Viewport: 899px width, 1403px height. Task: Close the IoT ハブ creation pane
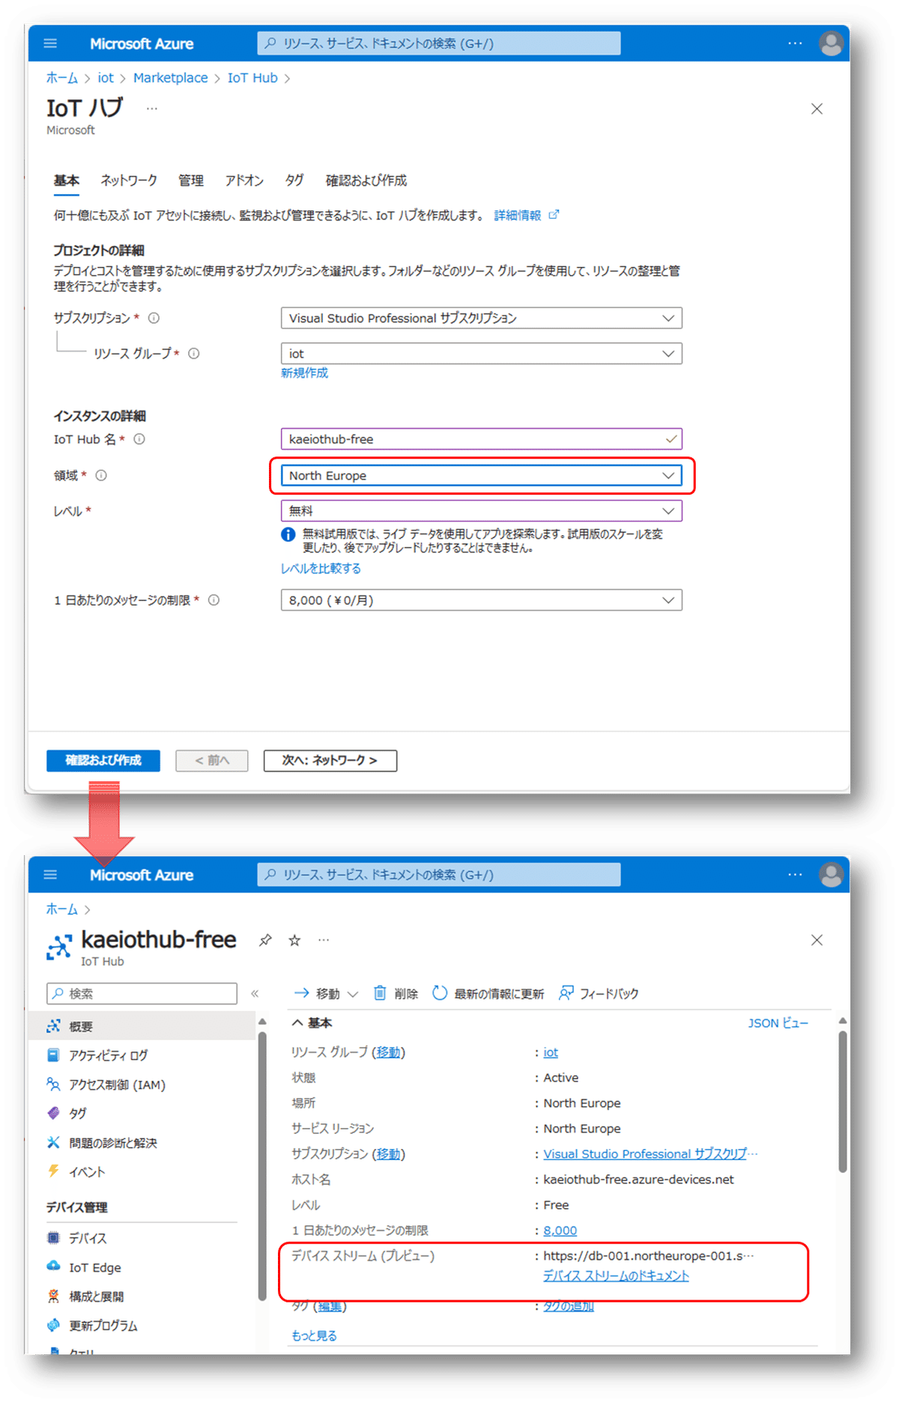click(x=817, y=109)
